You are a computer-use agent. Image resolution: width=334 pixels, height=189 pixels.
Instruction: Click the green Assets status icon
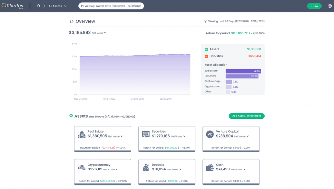pyautogui.click(x=207, y=49)
